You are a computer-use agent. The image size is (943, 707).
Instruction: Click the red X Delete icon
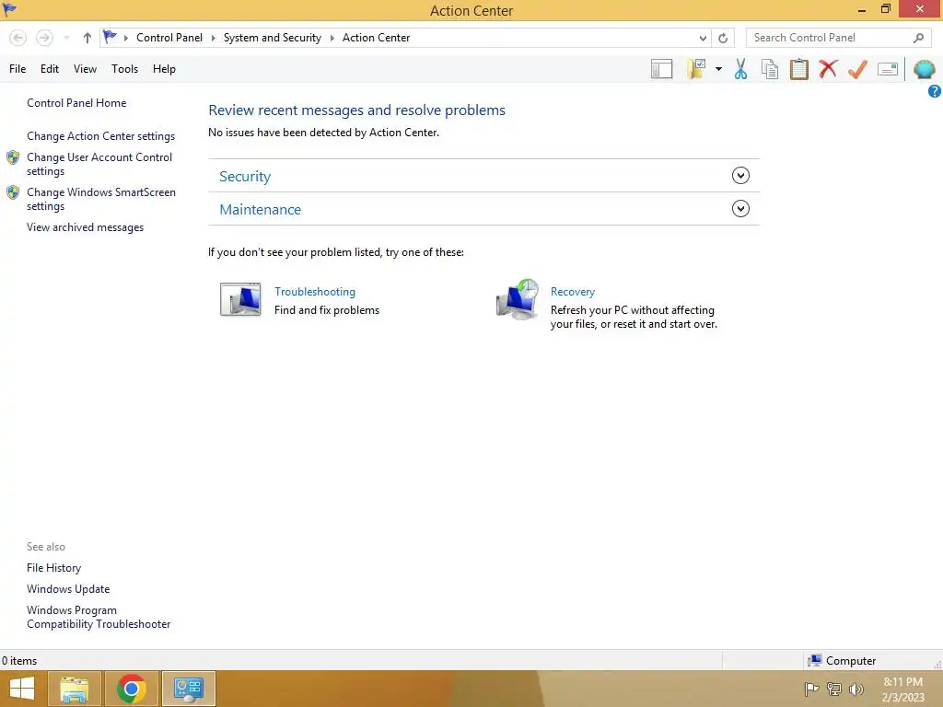click(x=828, y=69)
